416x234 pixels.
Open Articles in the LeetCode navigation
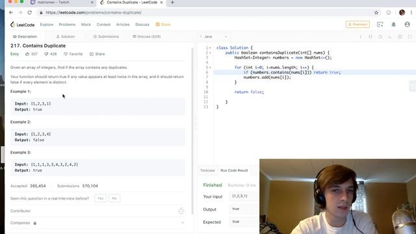pyautogui.click(x=123, y=25)
